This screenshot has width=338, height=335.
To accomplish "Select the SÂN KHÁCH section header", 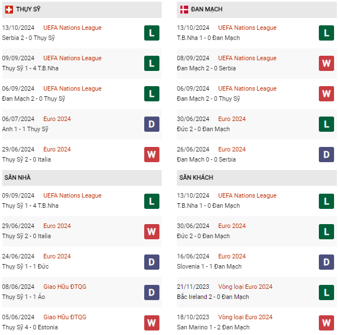I will pos(257,178).
